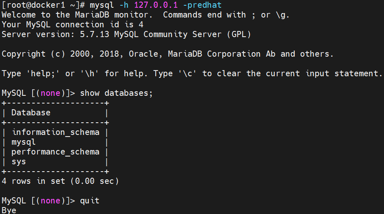Click the first pink (none) prompt label
Image resolution: width=384 pixels, height=214 pixels.
51,93
